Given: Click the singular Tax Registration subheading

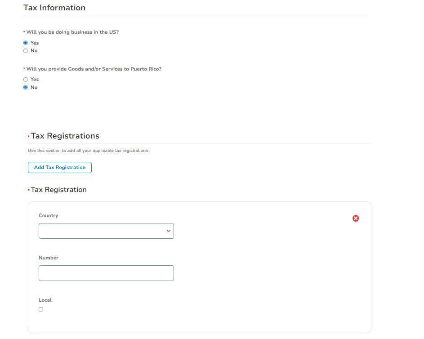Looking at the screenshot, I should [58, 190].
